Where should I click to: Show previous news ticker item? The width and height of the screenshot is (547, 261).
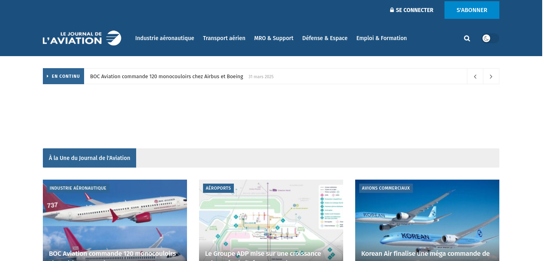pos(475,76)
